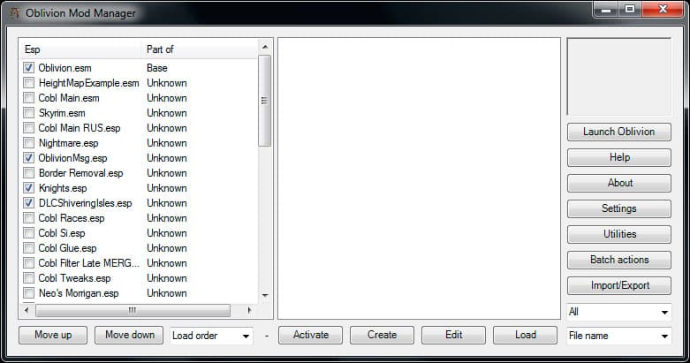This screenshot has width=690, height=363.
Task: Click the Base value for Oblivion.esm
Action: tap(157, 68)
